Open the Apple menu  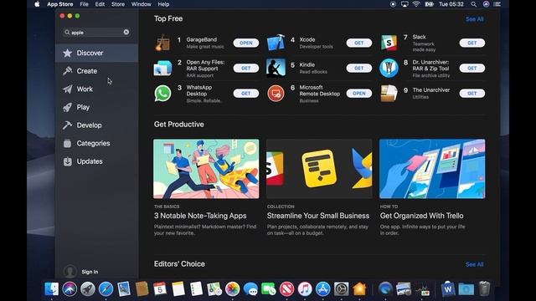tap(37, 4)
